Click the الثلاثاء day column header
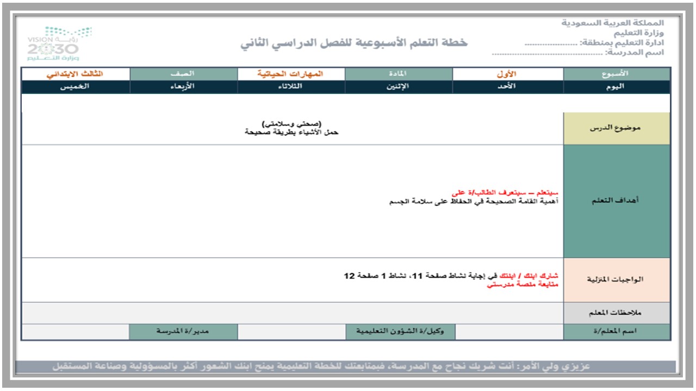Viewport: 696px width, 391px height. (291, 87)
